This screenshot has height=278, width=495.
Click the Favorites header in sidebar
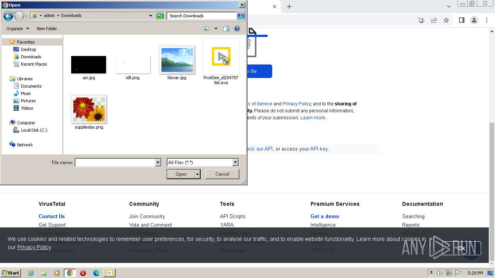click(x=26, y=42)
